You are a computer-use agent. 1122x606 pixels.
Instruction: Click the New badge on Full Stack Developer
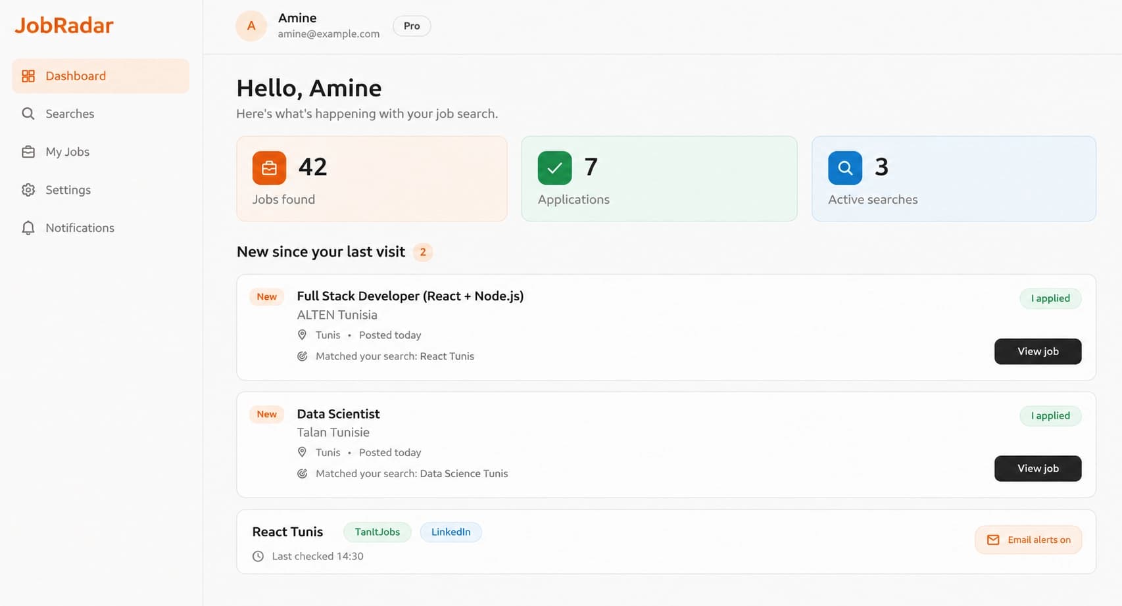pos(266,297)
